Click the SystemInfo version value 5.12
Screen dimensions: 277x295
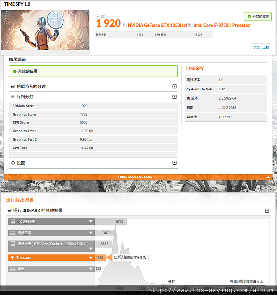pyautogui.click(x=222, y=89)
